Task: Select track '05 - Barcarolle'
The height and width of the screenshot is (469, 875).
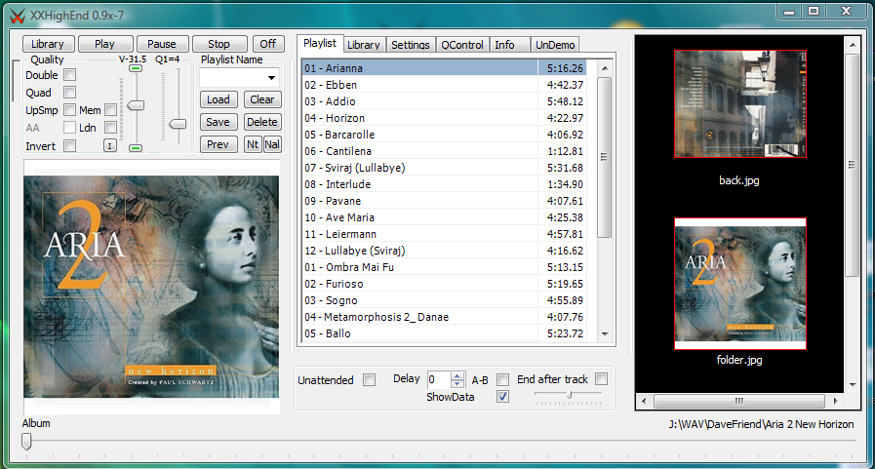Action: pyautogui.click(x=444, y=135)
